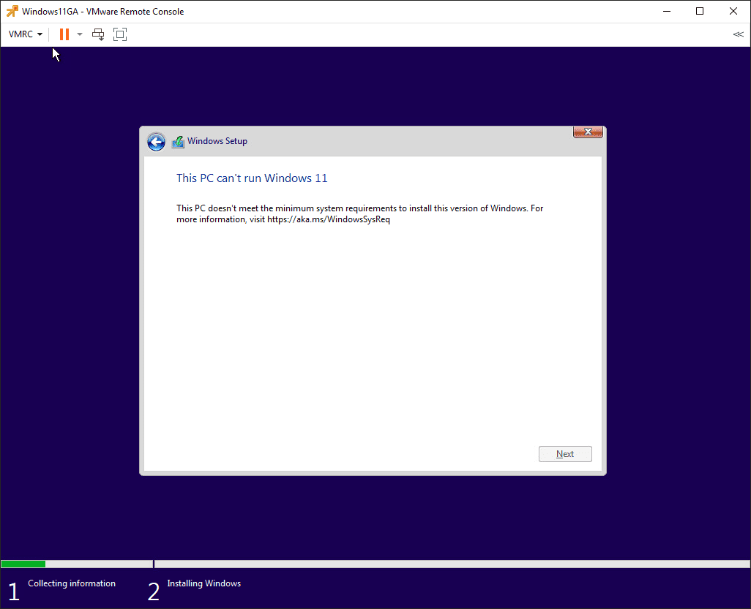Send Ctrl+Alt+Delete to the guest OS
Viewport: 751px width, 609px height.
[x=98, y=34]
